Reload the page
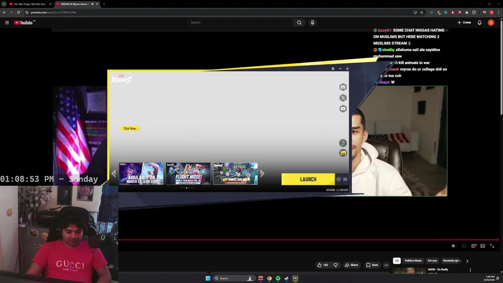503x283 pixels. 18,12
